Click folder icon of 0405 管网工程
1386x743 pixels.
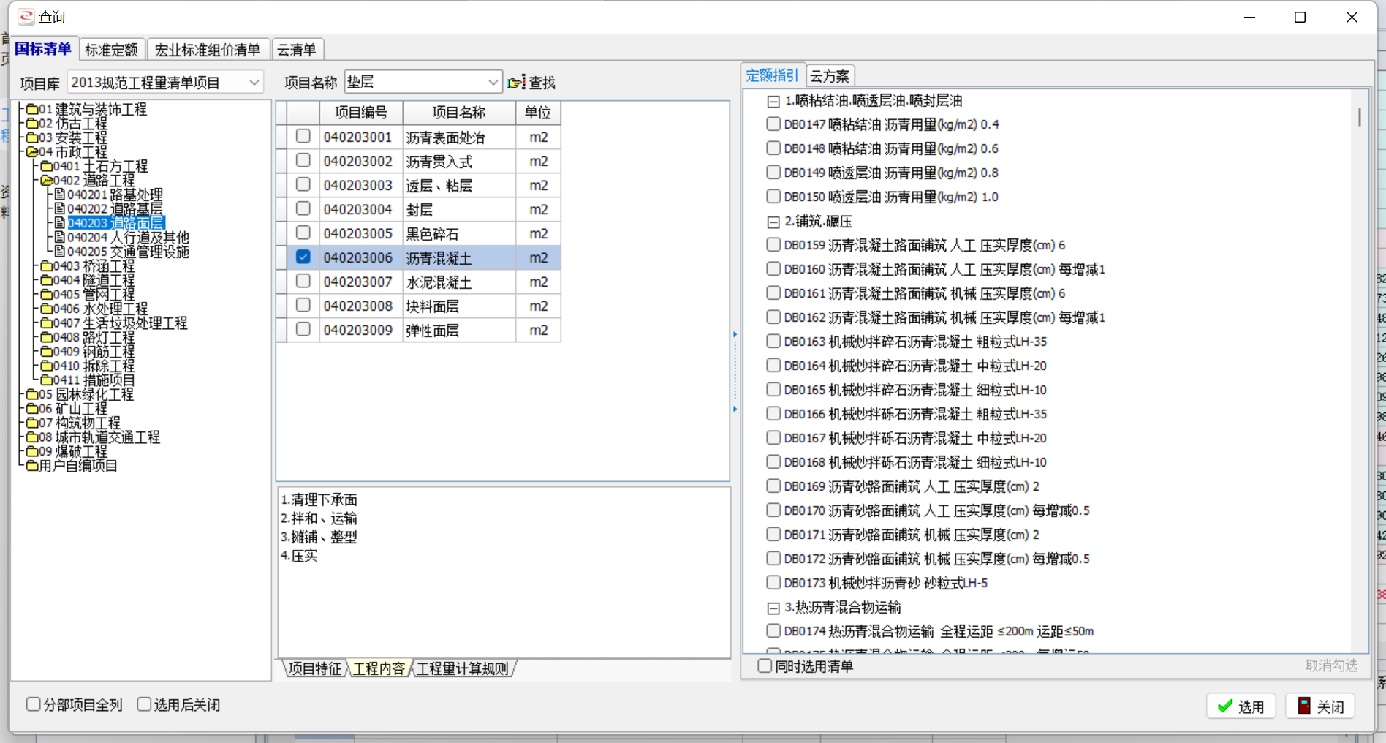pyautogui.click(x=47, y=295)
